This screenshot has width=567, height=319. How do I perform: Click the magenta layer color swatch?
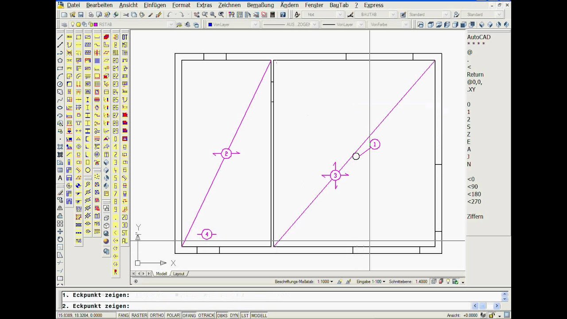[x=96, y=24]
